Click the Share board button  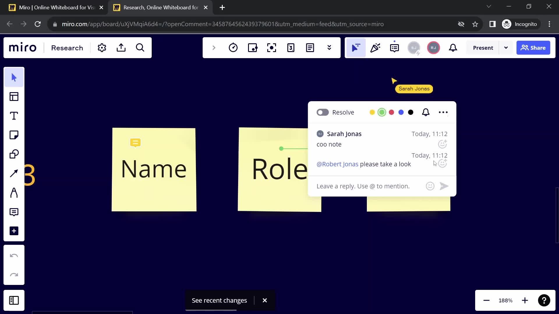(x=534, y=48)
